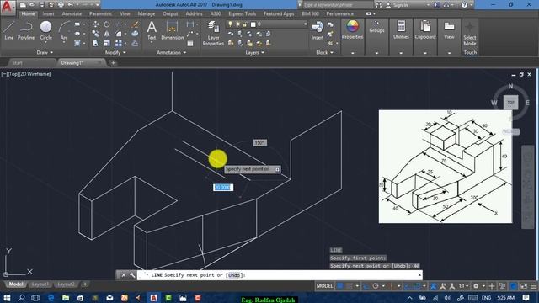Toggle layer lock padlock icon
The width and height of the screenshot is (539, 303).
tap(244, 24)
